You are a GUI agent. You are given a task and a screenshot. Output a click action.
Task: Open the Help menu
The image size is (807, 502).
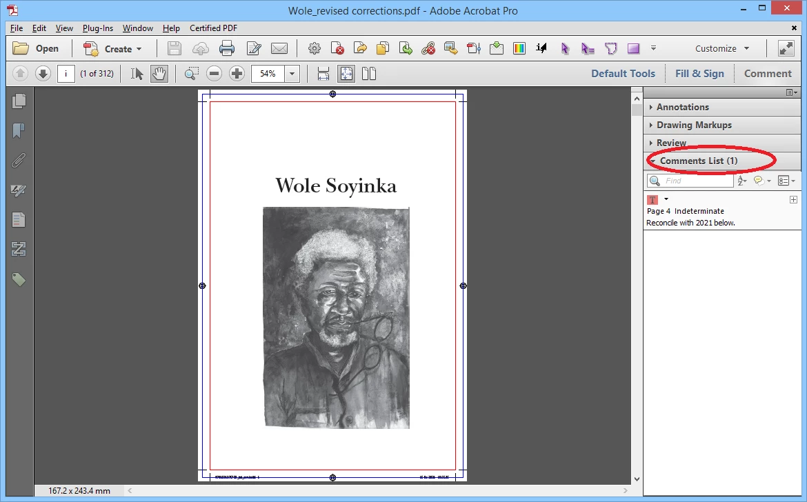tap(171, 28)
